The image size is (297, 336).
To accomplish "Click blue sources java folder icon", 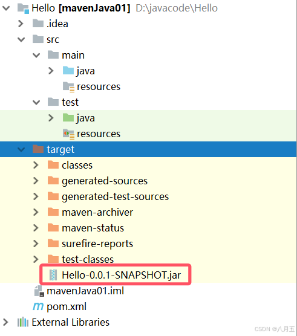I will [x=68, y=71].
